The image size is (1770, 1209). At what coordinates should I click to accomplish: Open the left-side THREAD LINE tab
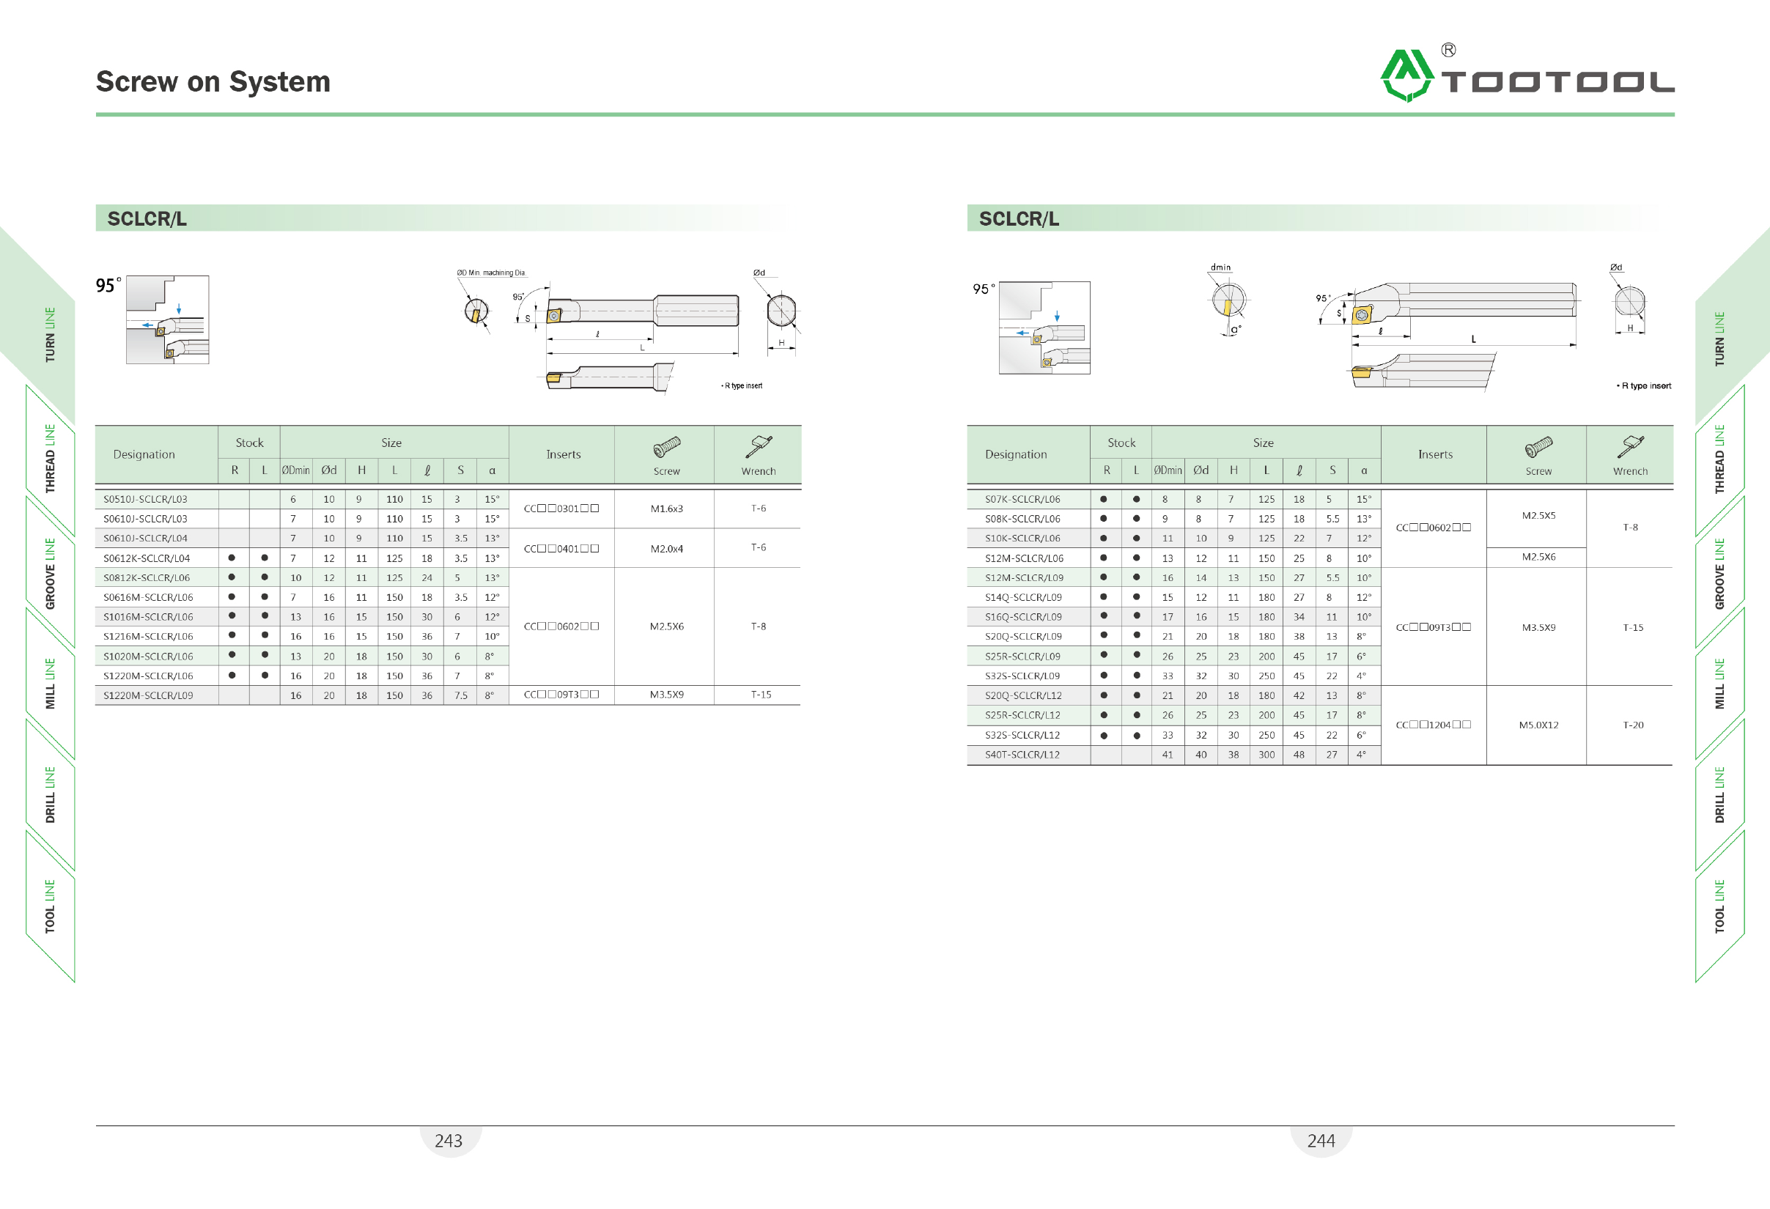point(51,459)
